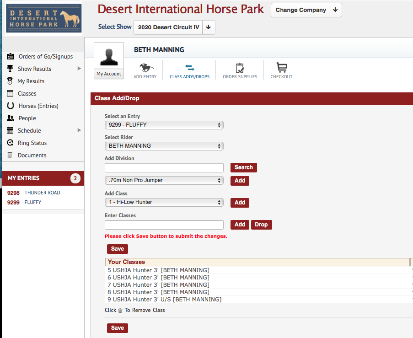The image size is (413, 338).
Task: Open the Change Company dropdown arrow
Action: pos(335,10)
